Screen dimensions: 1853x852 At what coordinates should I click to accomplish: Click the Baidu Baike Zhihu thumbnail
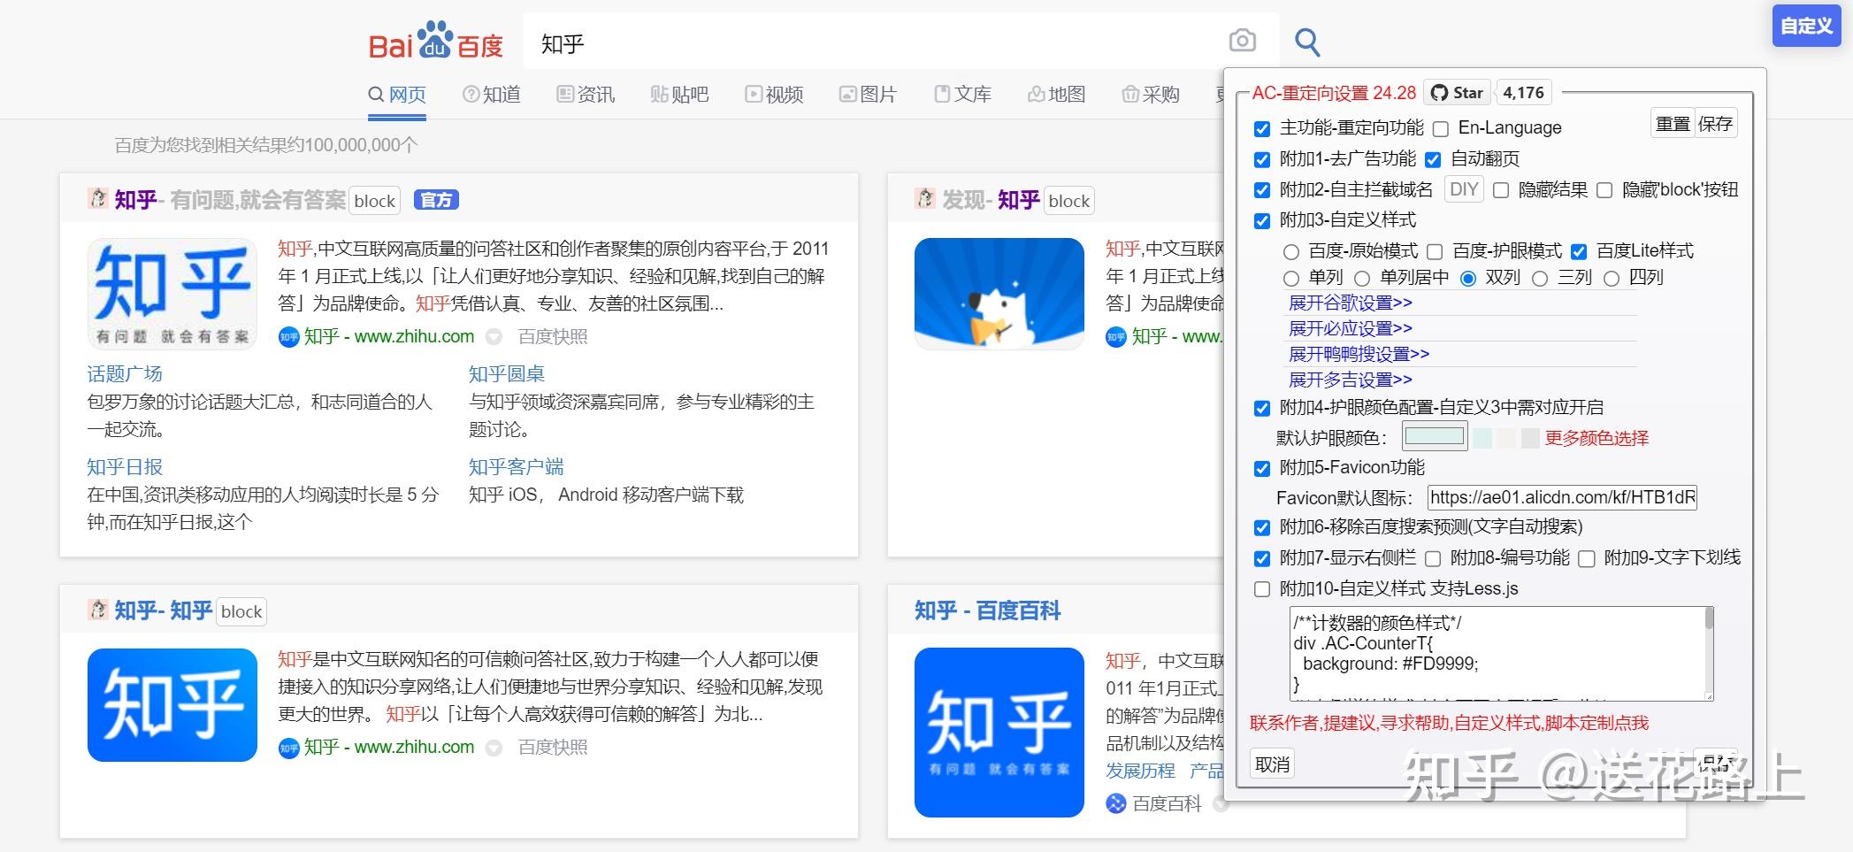click(999, 733)
